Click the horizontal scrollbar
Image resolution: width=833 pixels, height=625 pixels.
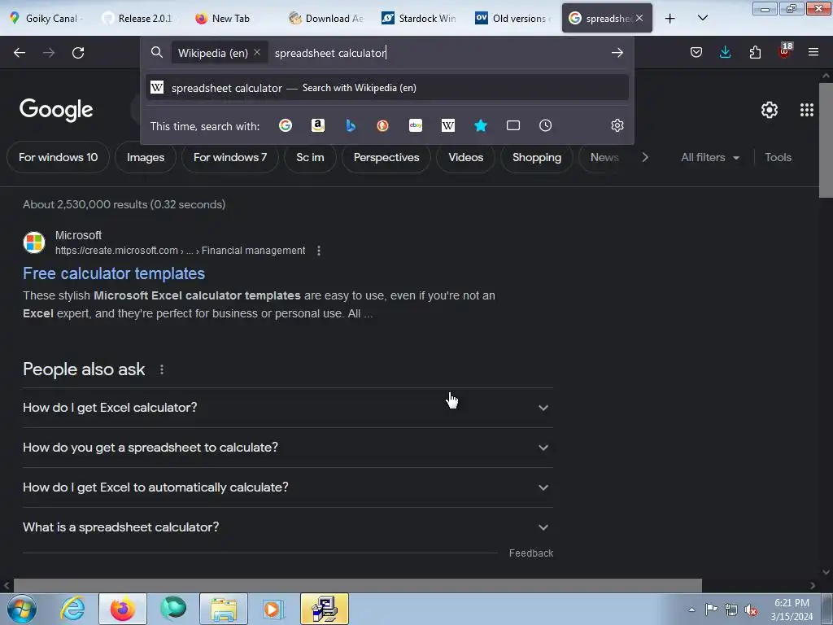pos(358,585)
